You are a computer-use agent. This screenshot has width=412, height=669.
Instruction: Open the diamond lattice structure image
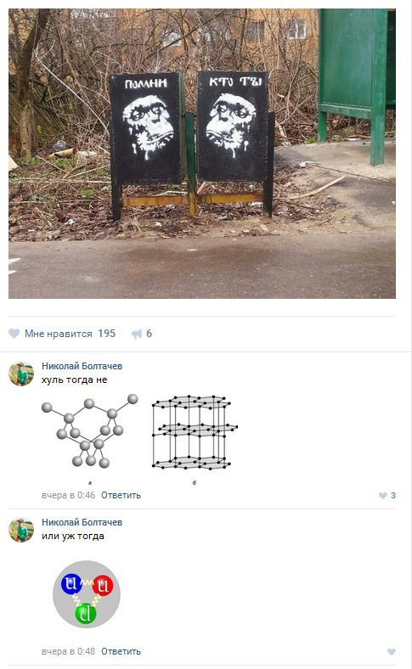[x=90, y=431]
